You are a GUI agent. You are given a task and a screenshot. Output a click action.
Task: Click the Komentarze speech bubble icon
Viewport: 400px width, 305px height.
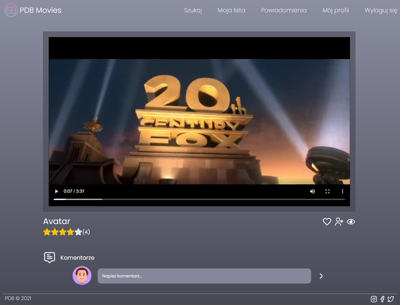point(49,257)
